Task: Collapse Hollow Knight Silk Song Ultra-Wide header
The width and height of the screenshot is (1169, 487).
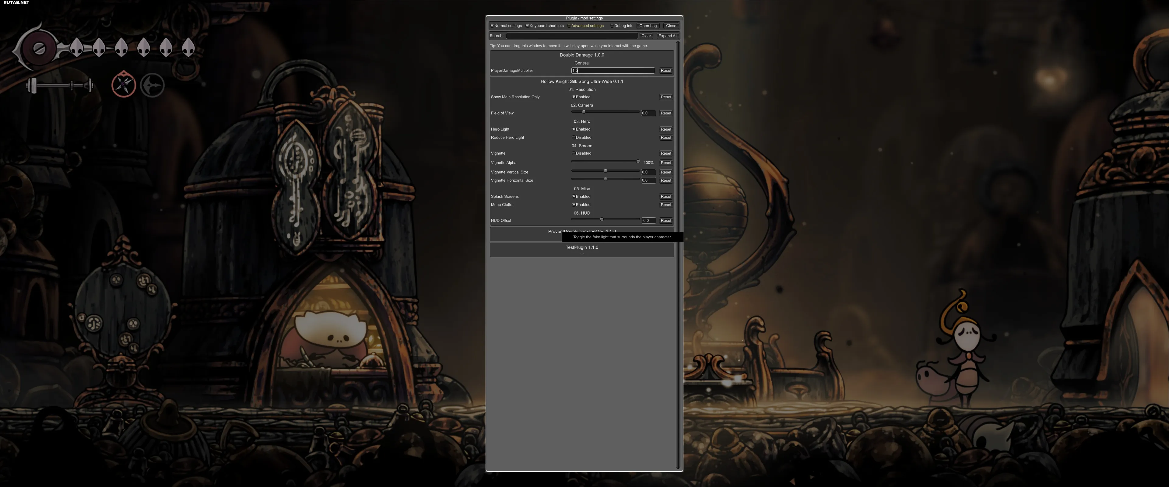Action: point(582,81)
